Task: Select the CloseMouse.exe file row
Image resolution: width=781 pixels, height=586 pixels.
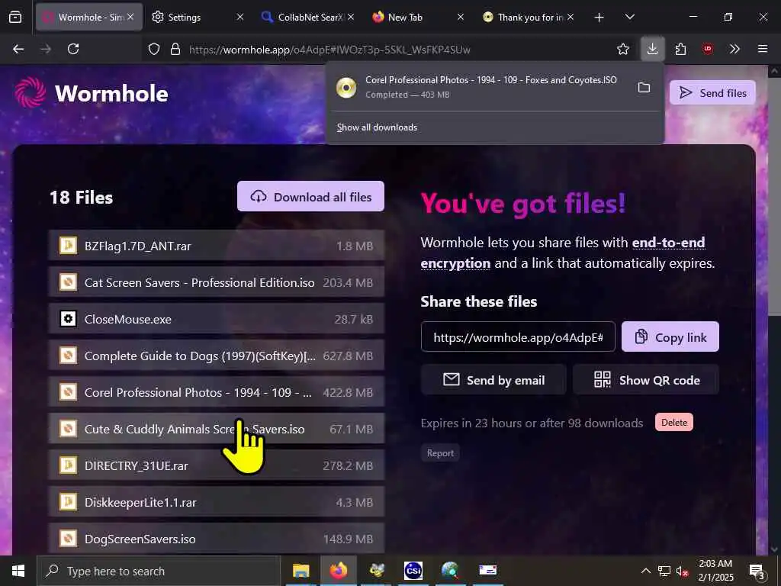Action: point(216,319)
